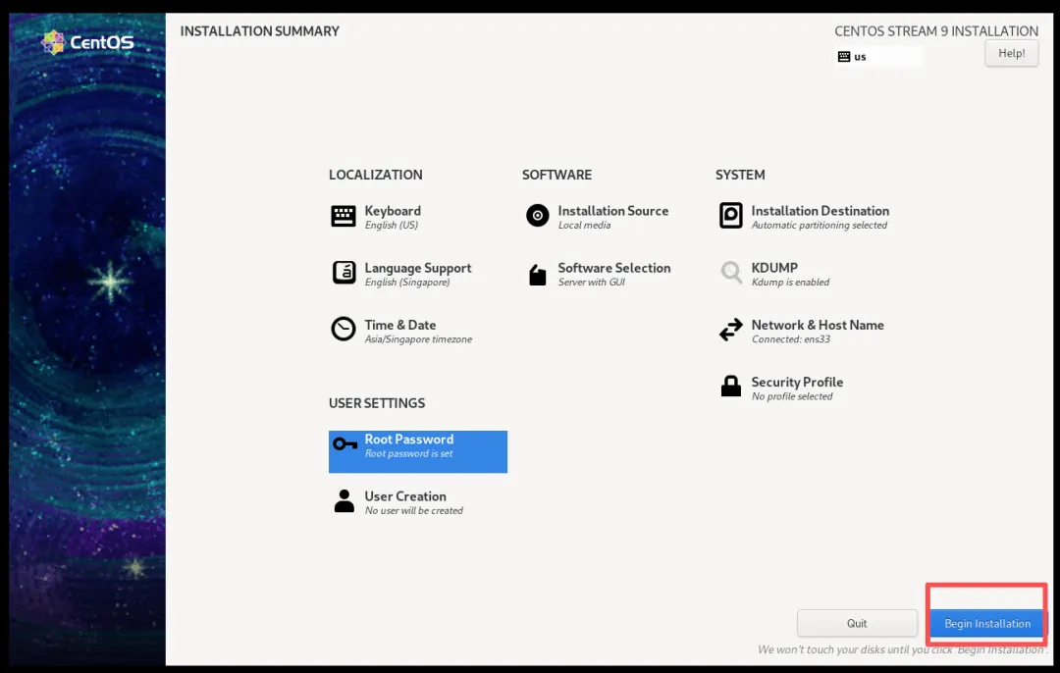This screenshot has height=673, width=1060.
Task: Click 'No user will be created' text
Action: point(414,511)
